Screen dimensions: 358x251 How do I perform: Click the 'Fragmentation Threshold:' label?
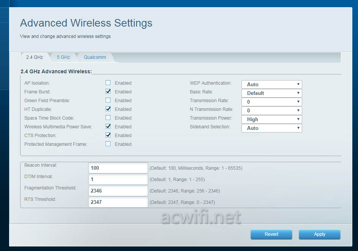point(50,188)
